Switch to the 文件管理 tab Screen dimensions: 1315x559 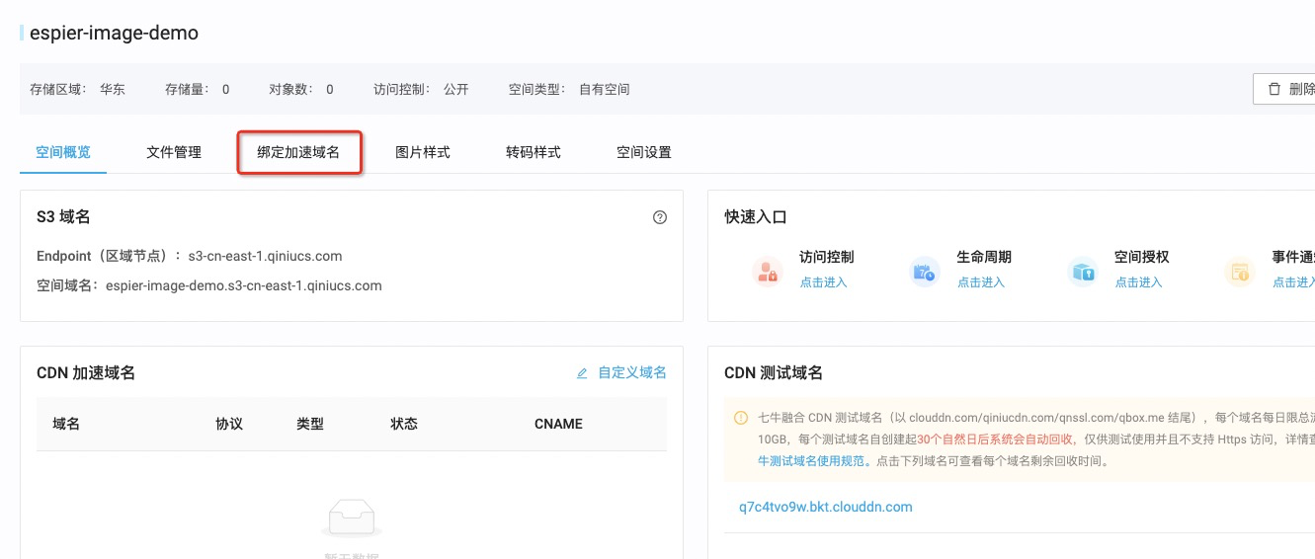[x=174, y=152]
